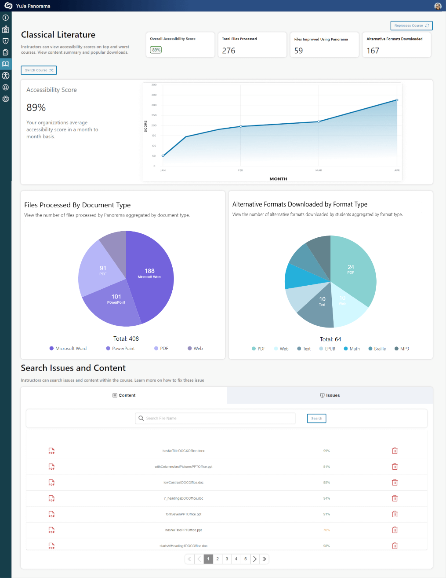The image size is (446, 578).
Task: Open the shield issues sidebar icon
Action: click(6, 41)
